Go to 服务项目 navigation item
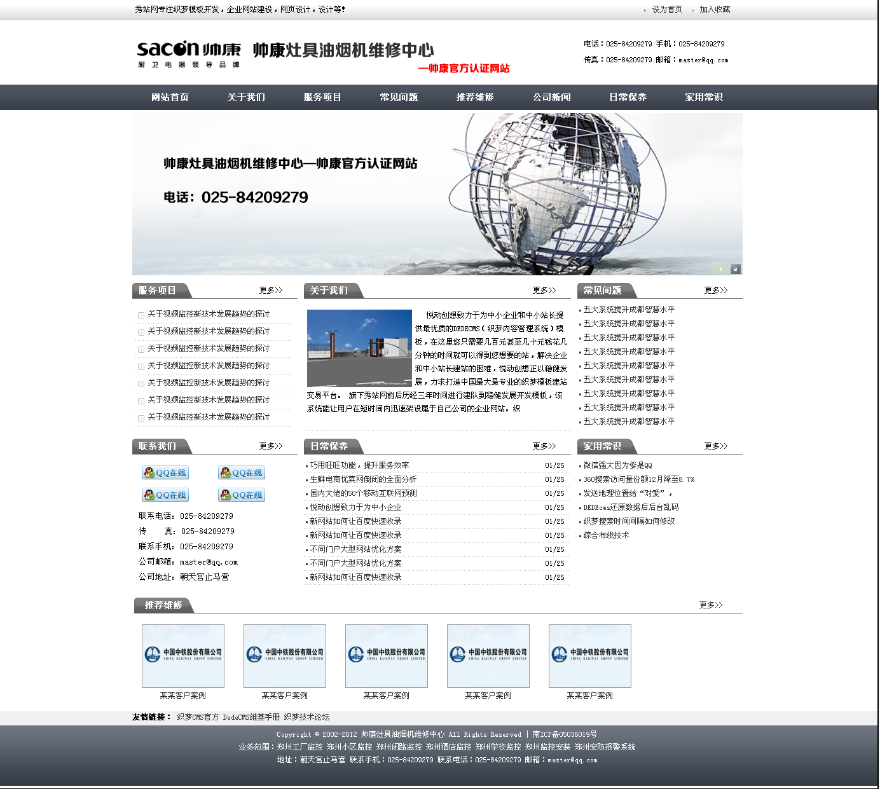880x789 pixels. click(323, 97)
